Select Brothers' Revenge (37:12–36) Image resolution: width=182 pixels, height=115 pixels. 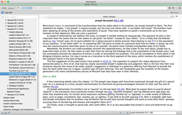tap(21, 41)
